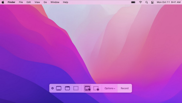The height and width of the screenshot is (103, 182).
Task: Open the Wi-Fi status menu
Action: click(140, 2)
